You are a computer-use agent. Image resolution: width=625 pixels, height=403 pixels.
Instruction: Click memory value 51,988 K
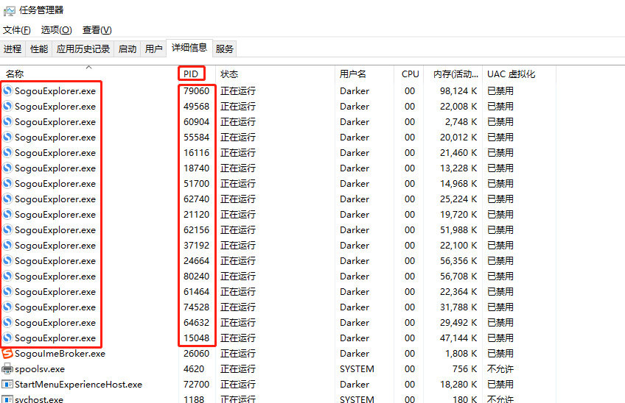pyautogui.click(x=458, y=229)
